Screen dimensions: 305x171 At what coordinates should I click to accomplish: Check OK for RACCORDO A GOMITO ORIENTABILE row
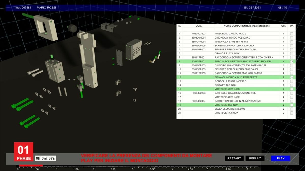[x=292, y=58]
